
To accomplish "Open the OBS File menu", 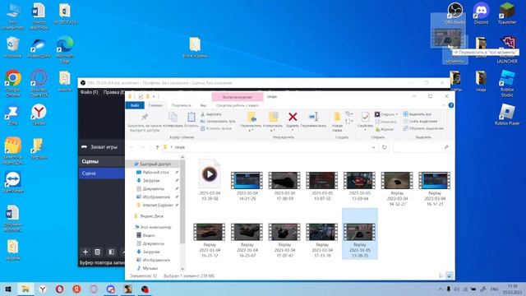I will click(89, 92).
